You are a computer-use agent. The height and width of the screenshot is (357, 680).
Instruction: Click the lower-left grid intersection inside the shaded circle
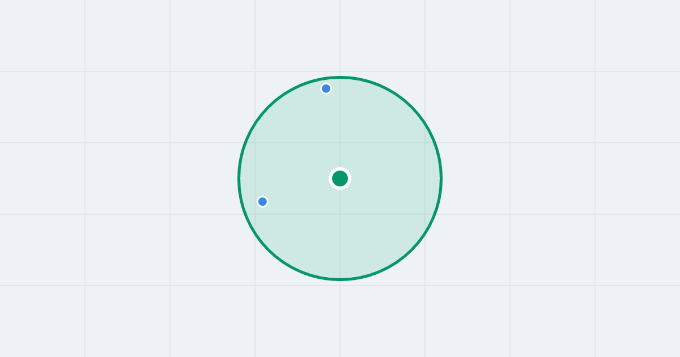tap(255, 214)
